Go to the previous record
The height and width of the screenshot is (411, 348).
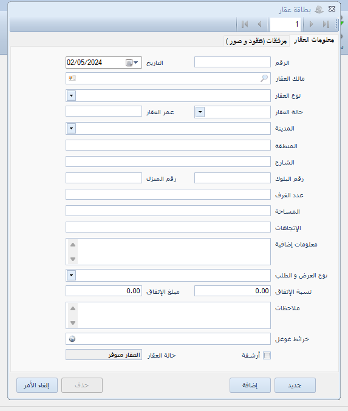click(259, 24)
